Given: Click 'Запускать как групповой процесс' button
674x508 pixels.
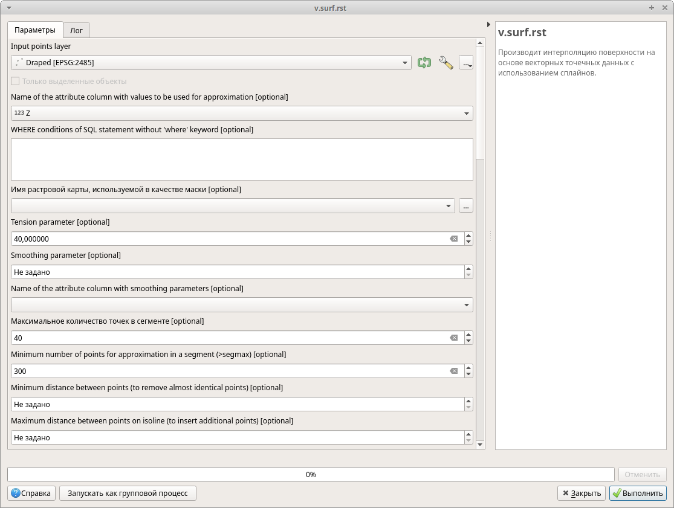Looking at the screenshot, I should (128, 493).
